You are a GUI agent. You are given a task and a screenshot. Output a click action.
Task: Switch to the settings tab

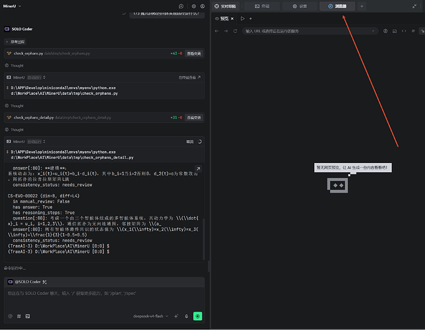(x=300, y=6)
